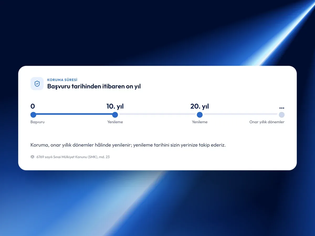Click the '0' timeline value
The width and height of the screenshot is (315, 236).
pos(33,106)
